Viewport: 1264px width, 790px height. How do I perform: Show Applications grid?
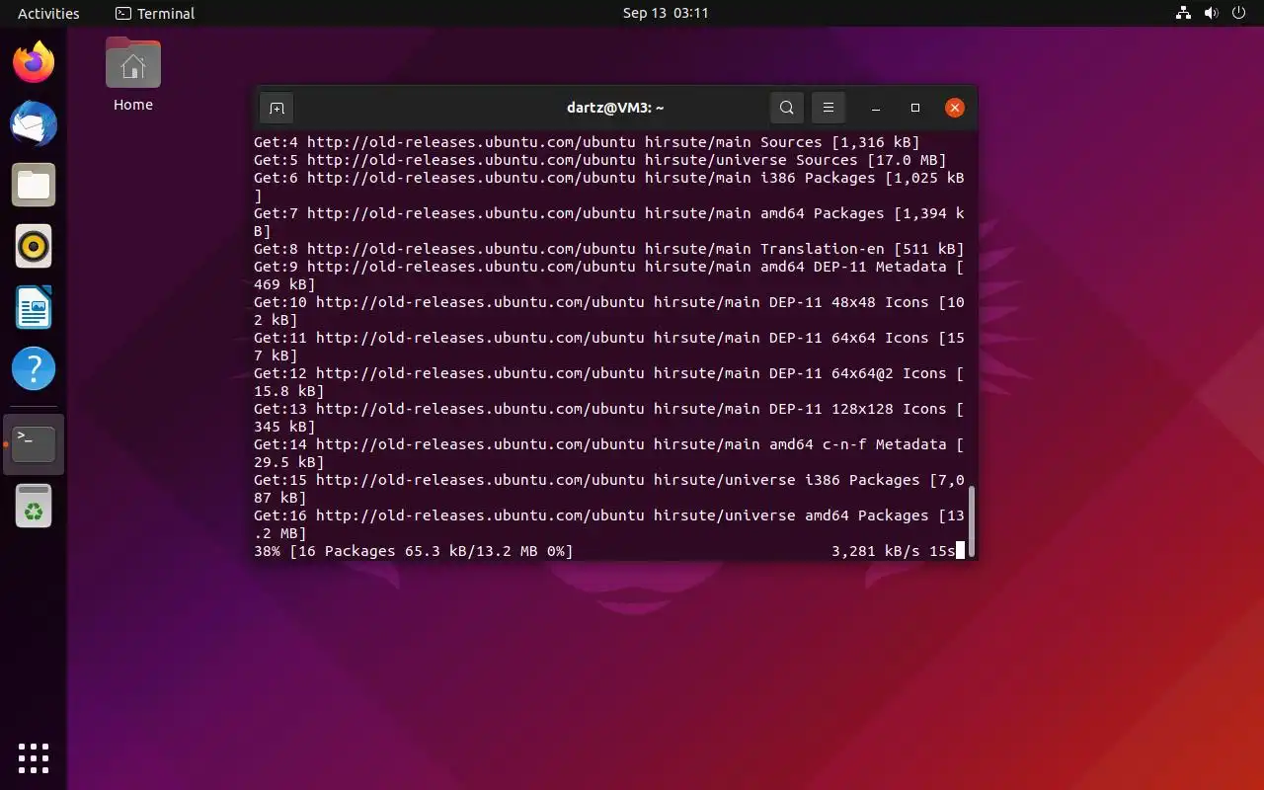34,757
